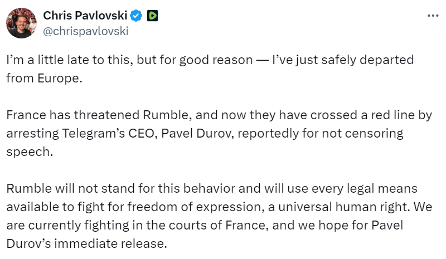
Task: Open the @chrispavlovski handle link
Action: tap(85, 31)
